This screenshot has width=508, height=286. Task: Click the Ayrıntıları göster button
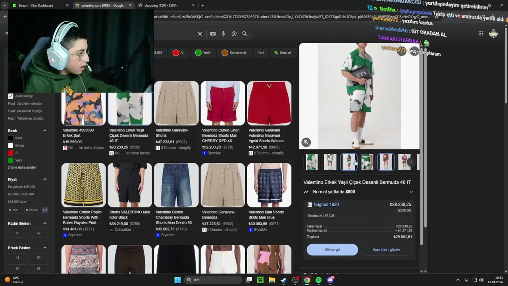386,250
